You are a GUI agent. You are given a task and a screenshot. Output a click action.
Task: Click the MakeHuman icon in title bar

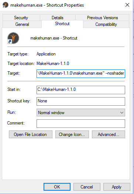[x=6, y=5]
